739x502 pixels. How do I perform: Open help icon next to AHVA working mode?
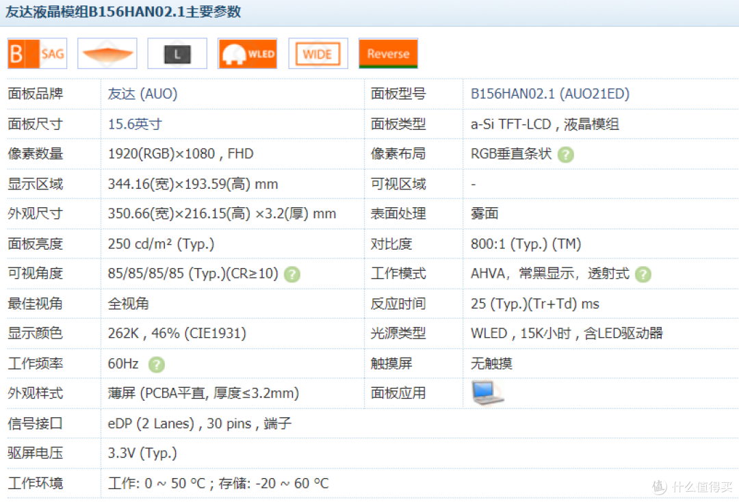[643, 274]
